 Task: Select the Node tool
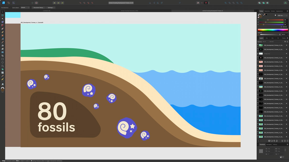click(x=2, y=19)
